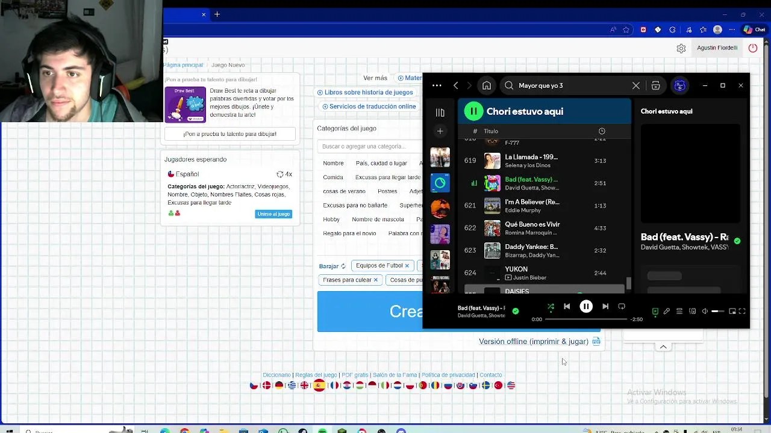Click the Barajar shuffle categories link
771x433 pixels.
(x=332, y=266)
